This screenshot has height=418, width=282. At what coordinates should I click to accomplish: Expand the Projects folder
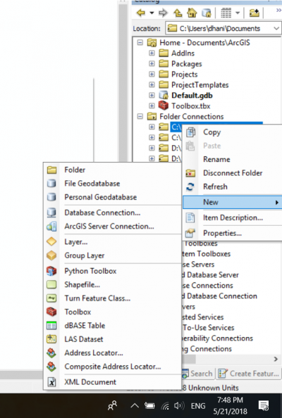152,74
